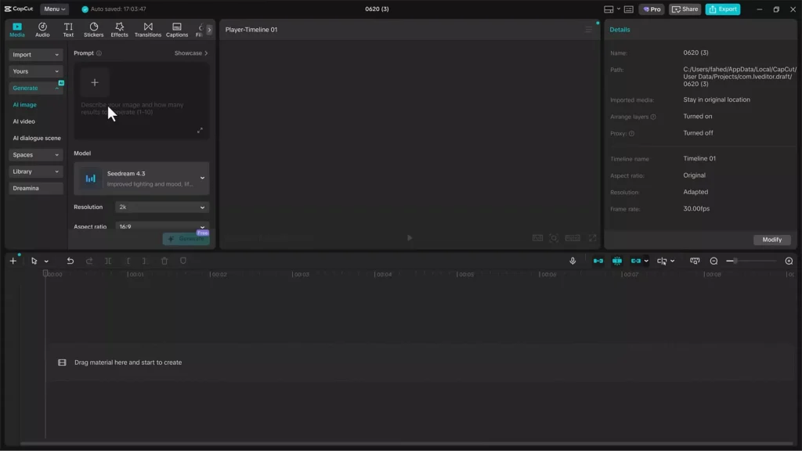Toggle the preview axis split icon
The width and height of the screenshot is (802, 451).
662,261
